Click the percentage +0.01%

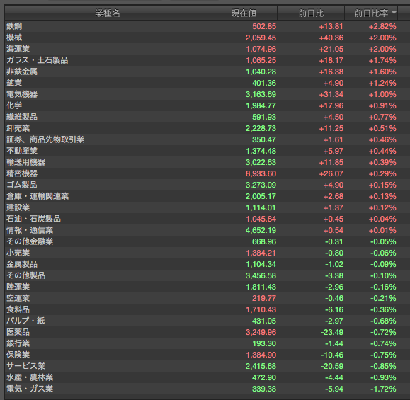pos(382,230)
